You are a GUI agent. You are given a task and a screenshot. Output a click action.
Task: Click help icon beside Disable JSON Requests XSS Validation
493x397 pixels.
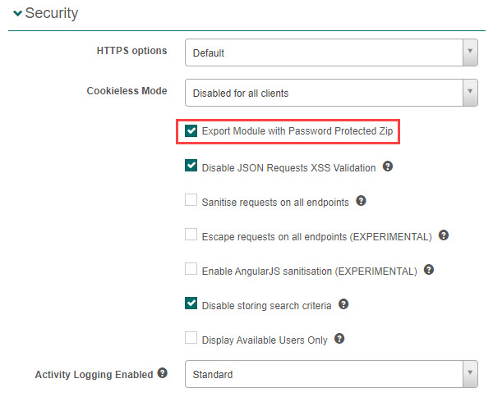pyautogui.click(x=388, y=167)
